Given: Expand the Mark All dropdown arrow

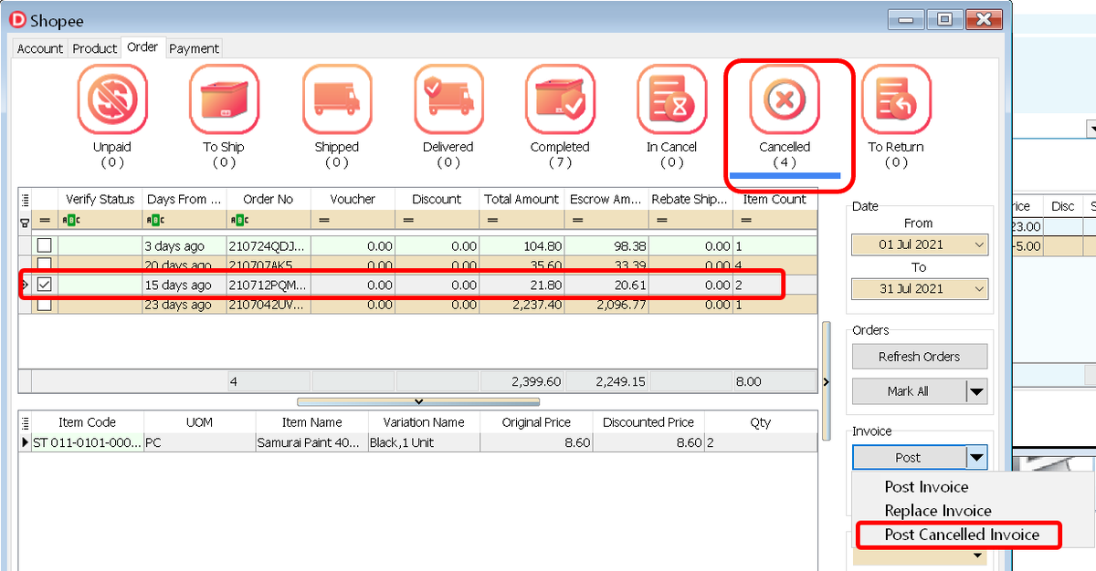Looking at the screenshot, I should pos(976,391).
